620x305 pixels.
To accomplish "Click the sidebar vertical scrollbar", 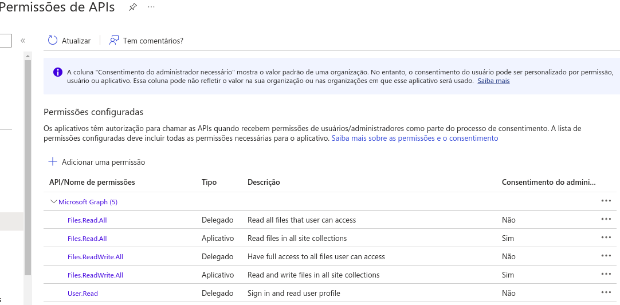I will point(28,168).
